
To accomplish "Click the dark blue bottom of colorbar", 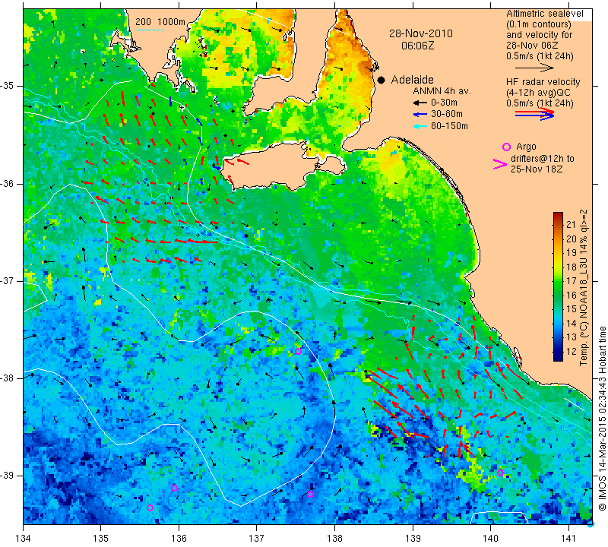I will [x=558, y=357].
